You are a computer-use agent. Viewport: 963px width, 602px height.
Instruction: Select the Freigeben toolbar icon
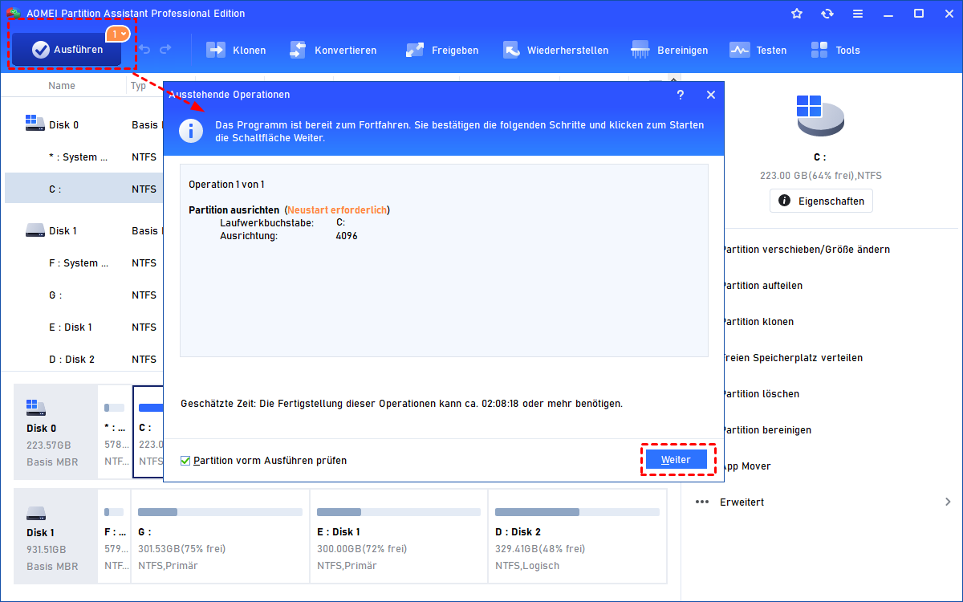[415, 50]
